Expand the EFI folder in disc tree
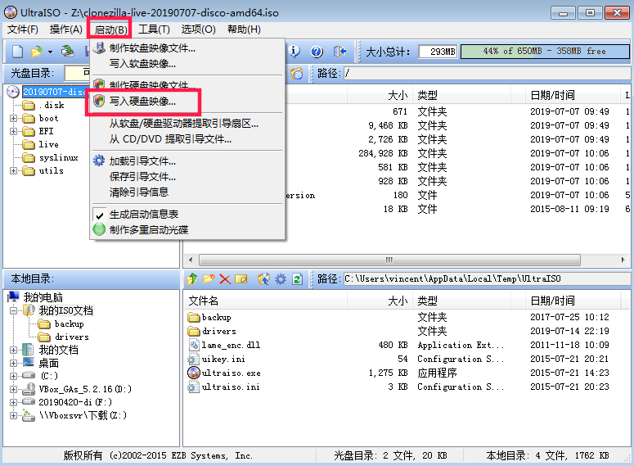Screen dimensions: 634x466 click(x=13, y=131)
